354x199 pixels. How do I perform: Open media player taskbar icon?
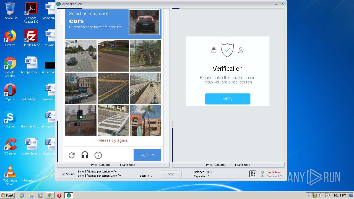[x=40, y=195]
